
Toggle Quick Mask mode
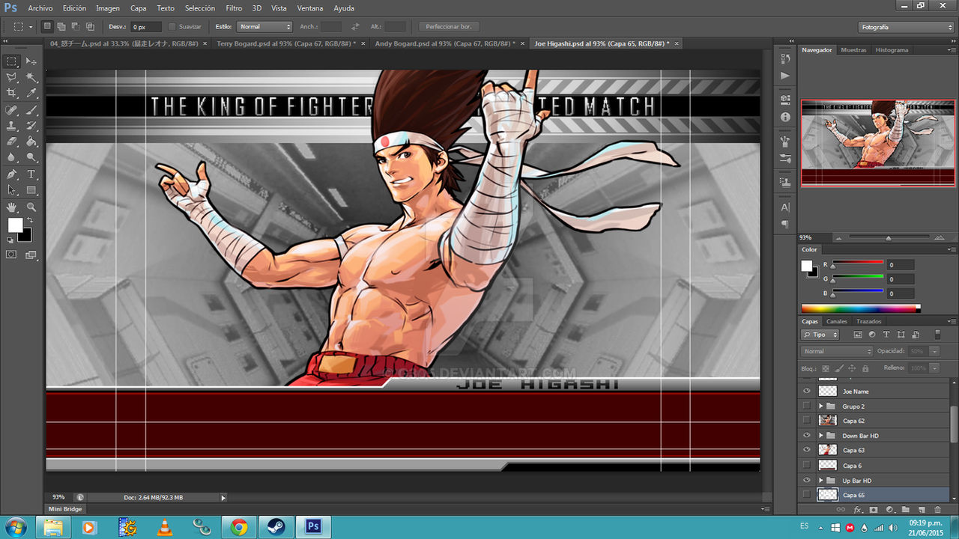(11, 255)
